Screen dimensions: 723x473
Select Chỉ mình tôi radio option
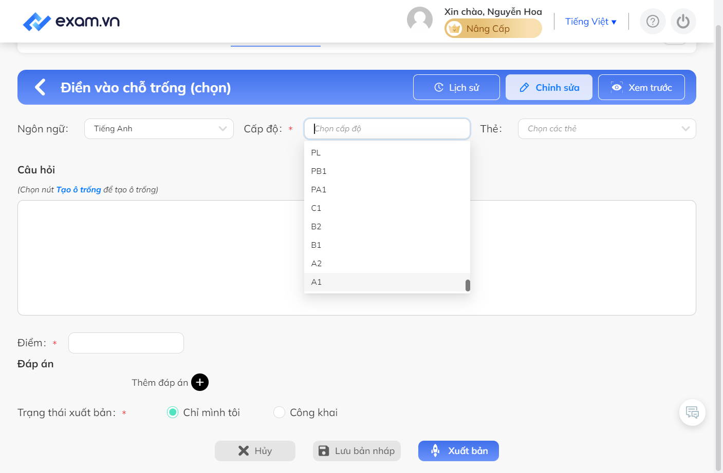point(173,412)
